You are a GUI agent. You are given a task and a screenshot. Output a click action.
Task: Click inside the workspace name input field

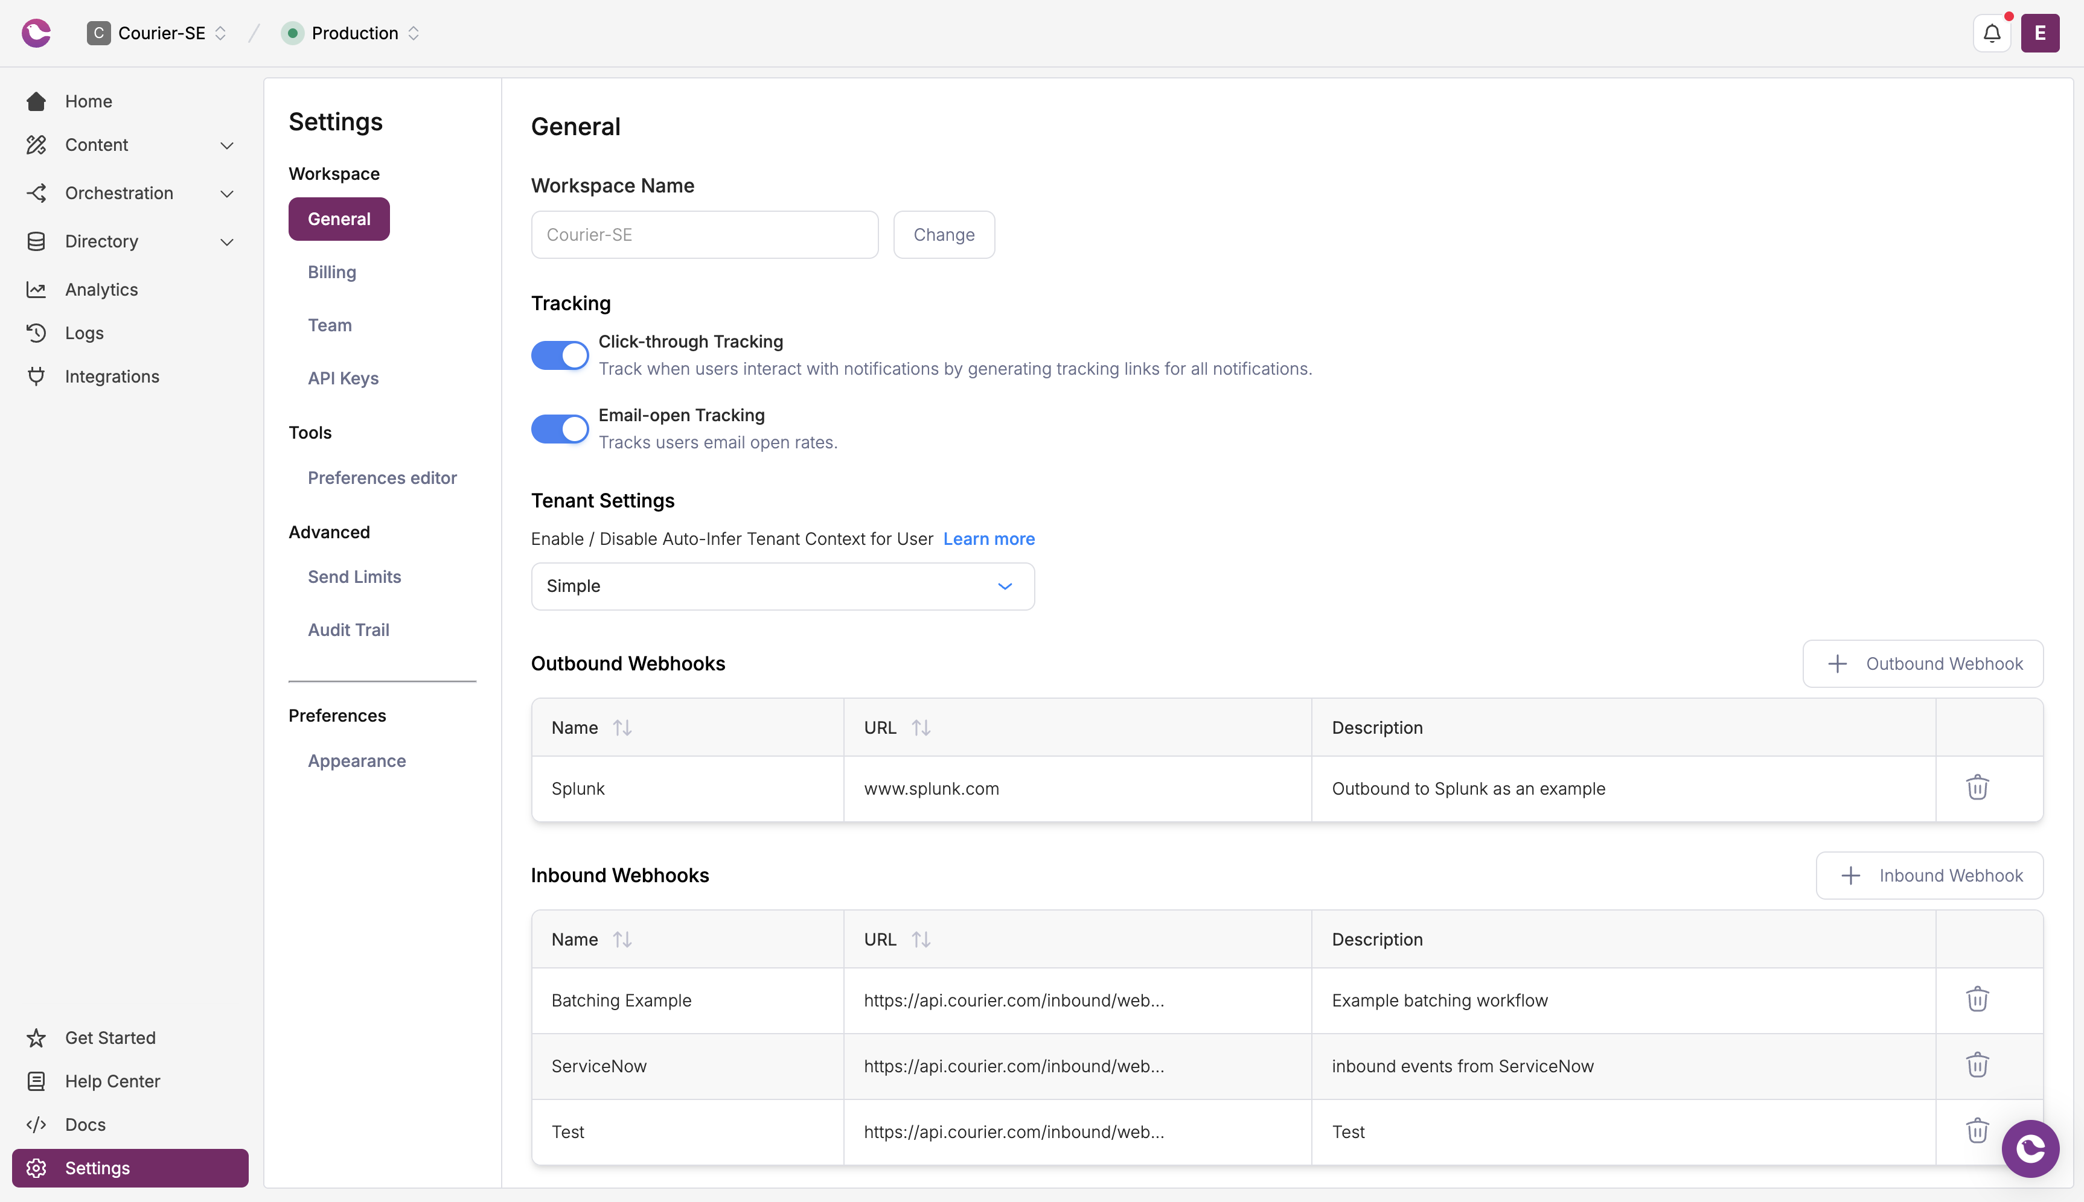point(703,235)
